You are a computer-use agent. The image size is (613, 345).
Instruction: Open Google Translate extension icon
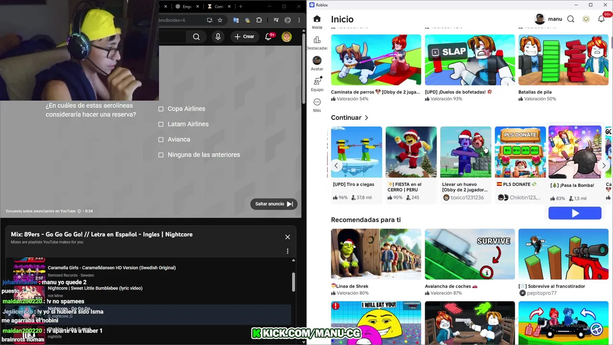[236, 20]
